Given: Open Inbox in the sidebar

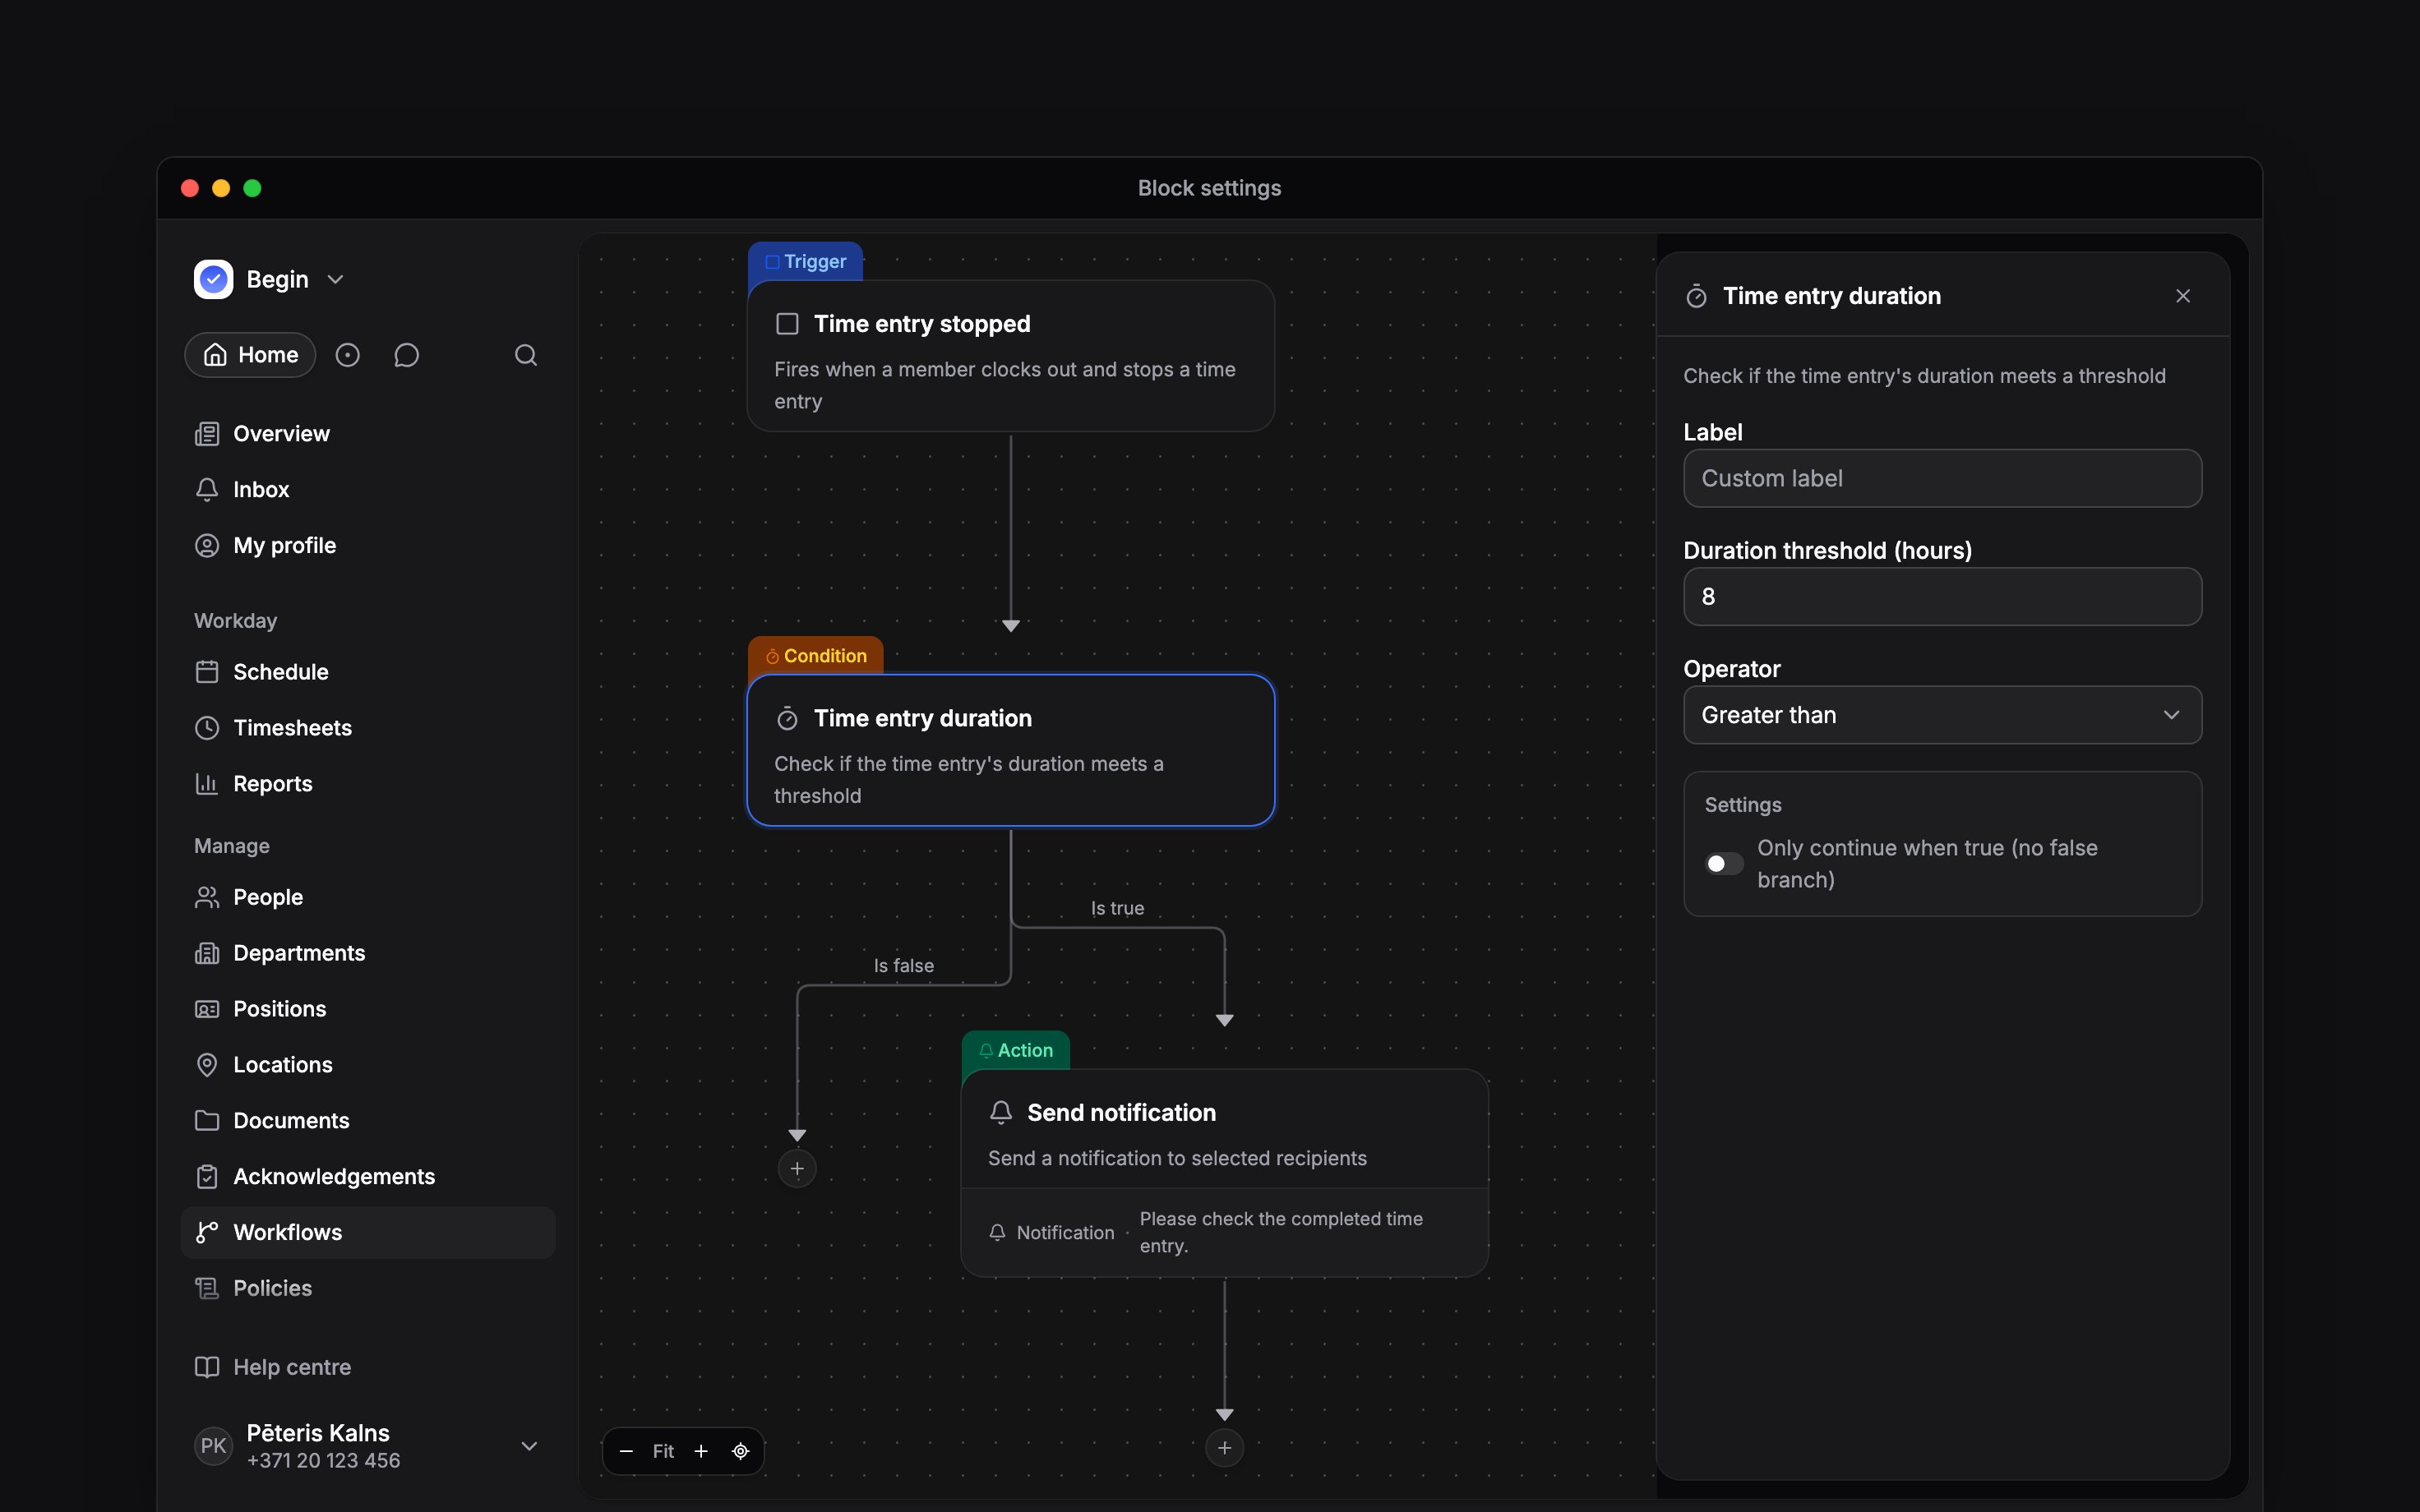Looking at the screenshot, I should 368,490.
